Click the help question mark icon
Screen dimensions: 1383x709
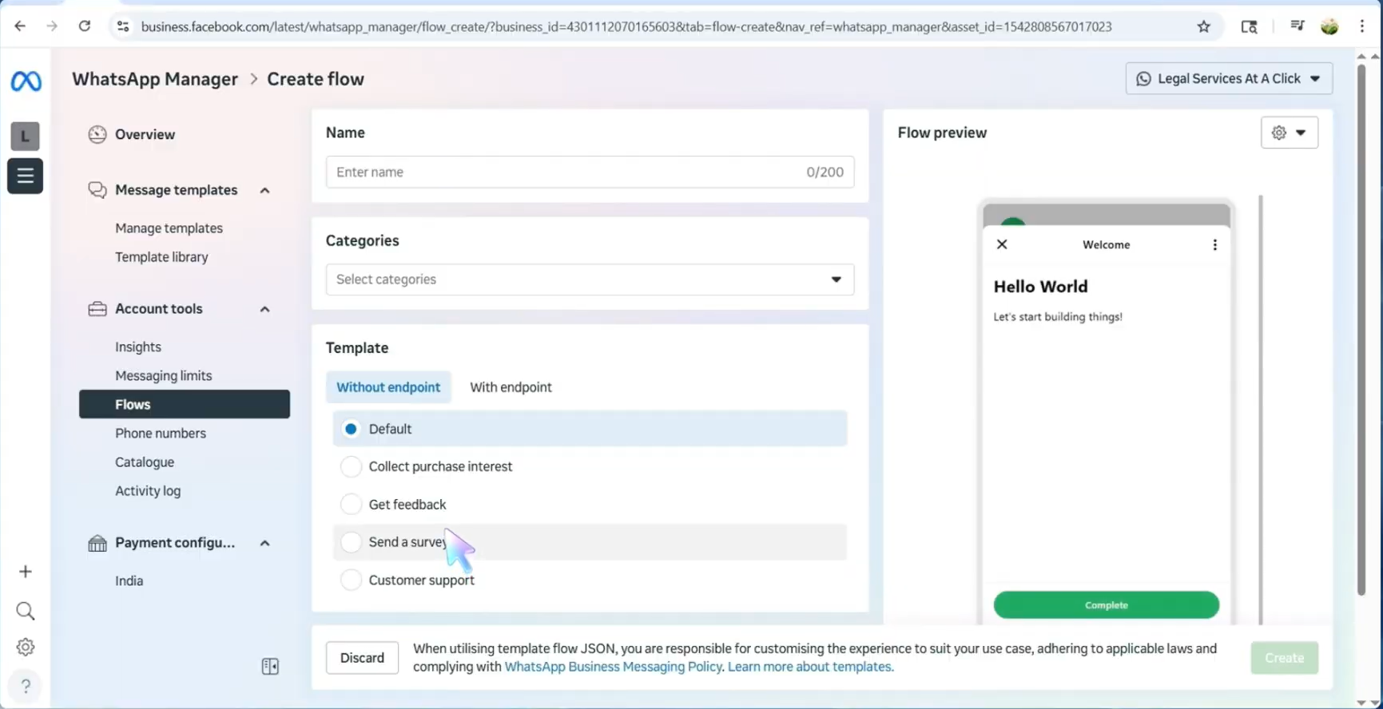tap(26, 686)
